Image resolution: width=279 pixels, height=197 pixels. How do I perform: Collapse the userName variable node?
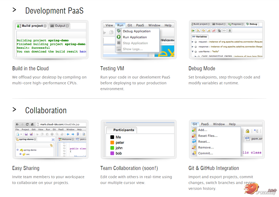tap(192, 51)
